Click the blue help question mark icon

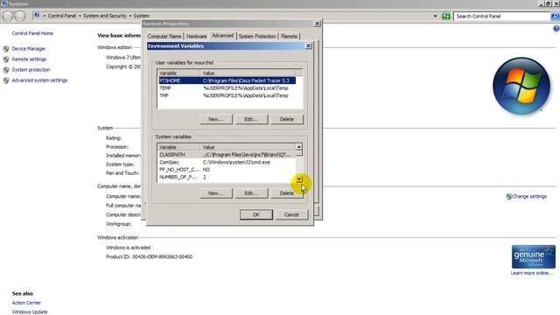[556, 29]
